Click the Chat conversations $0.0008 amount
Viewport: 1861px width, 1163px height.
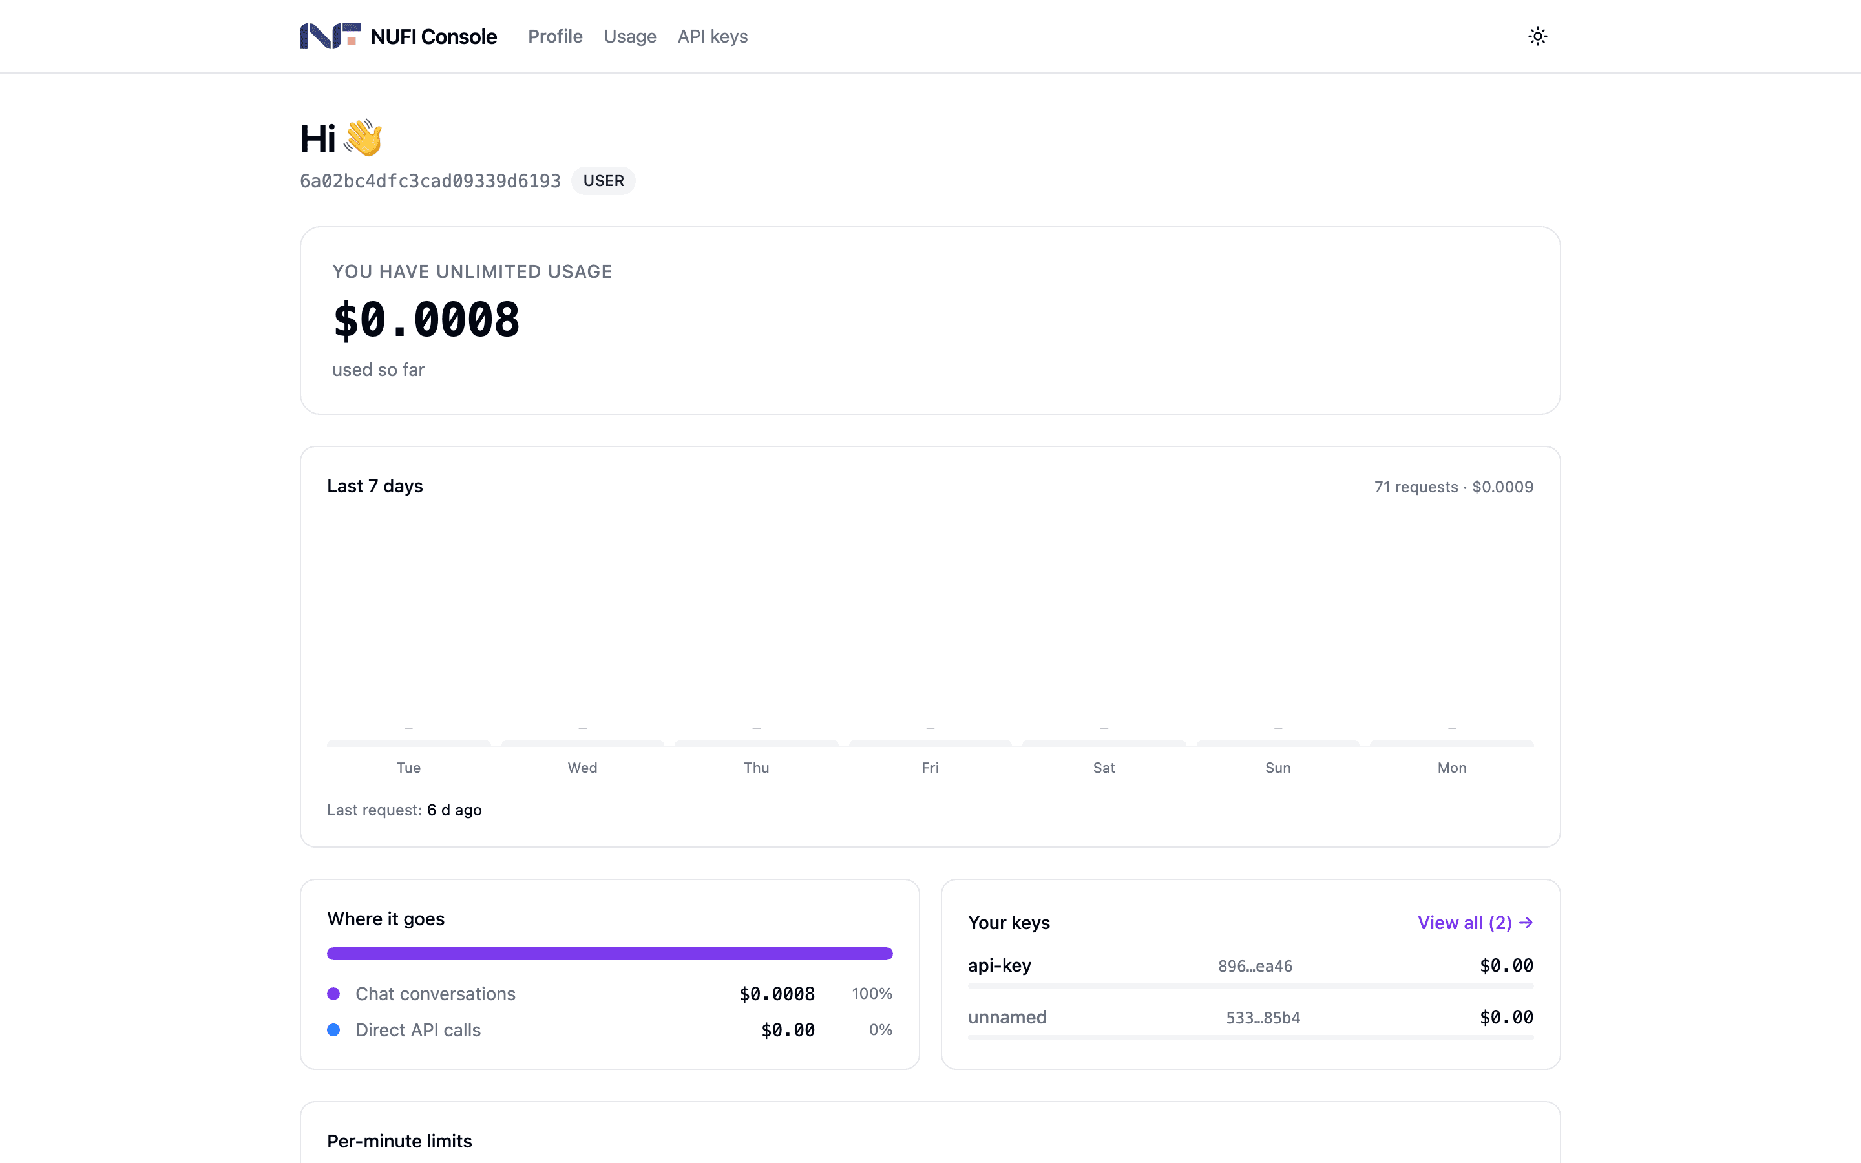tap(777, 994)
